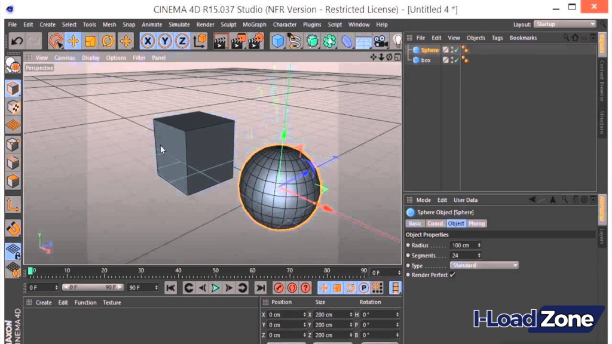
Task: Toggle visibility dot for the Sphere object
Action: (x=452, y=49)
